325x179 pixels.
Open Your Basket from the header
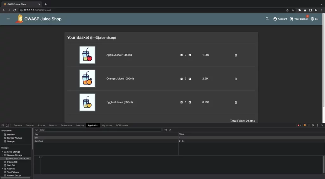click(299, 19)
